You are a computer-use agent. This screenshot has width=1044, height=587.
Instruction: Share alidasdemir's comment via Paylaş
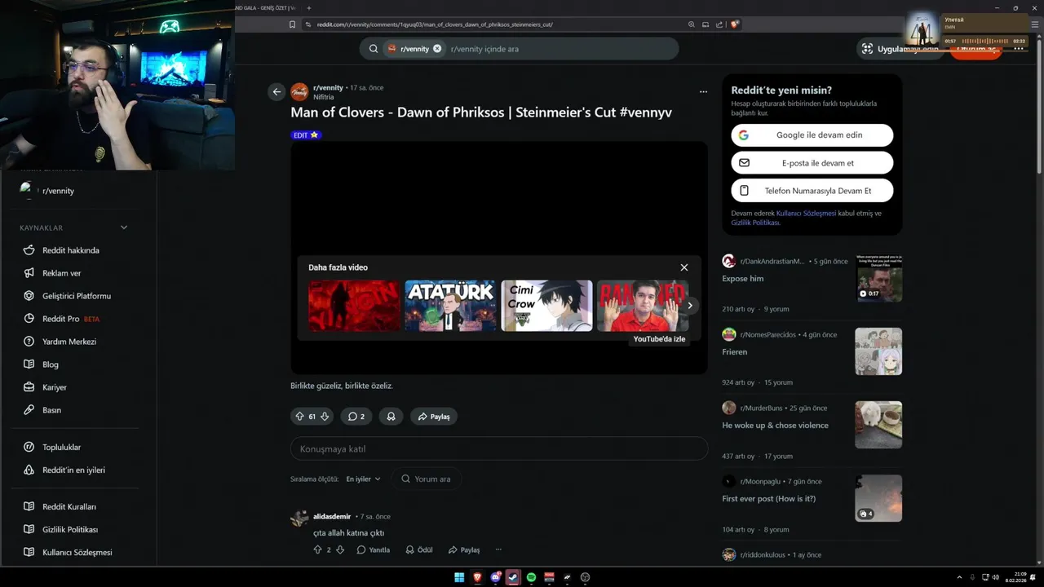coord(464,550)
